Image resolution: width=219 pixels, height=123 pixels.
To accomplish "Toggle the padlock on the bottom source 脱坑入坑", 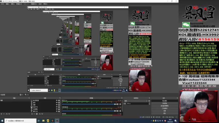I will tap(59, 111).
